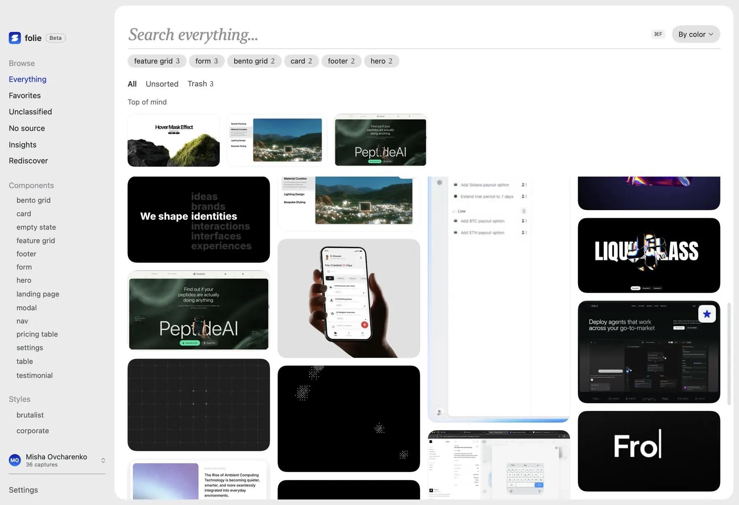Viewport: 739px width, 505px height.
Task: Open the Trash tab
Action: (200, 84)
